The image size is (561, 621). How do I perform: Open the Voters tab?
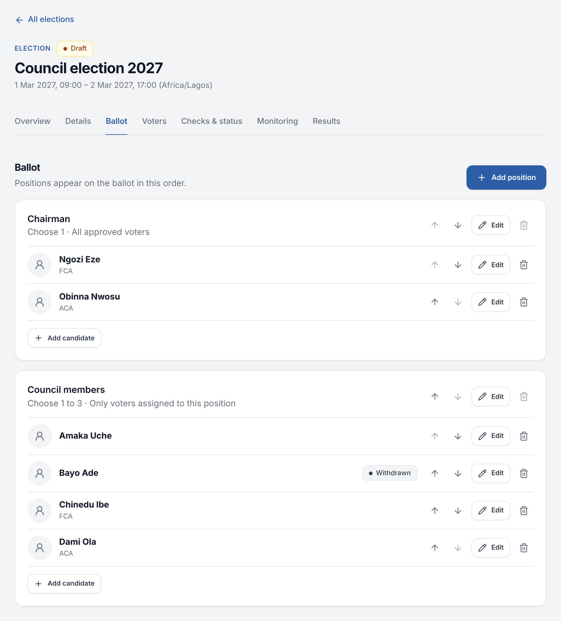tap(154, 121)
